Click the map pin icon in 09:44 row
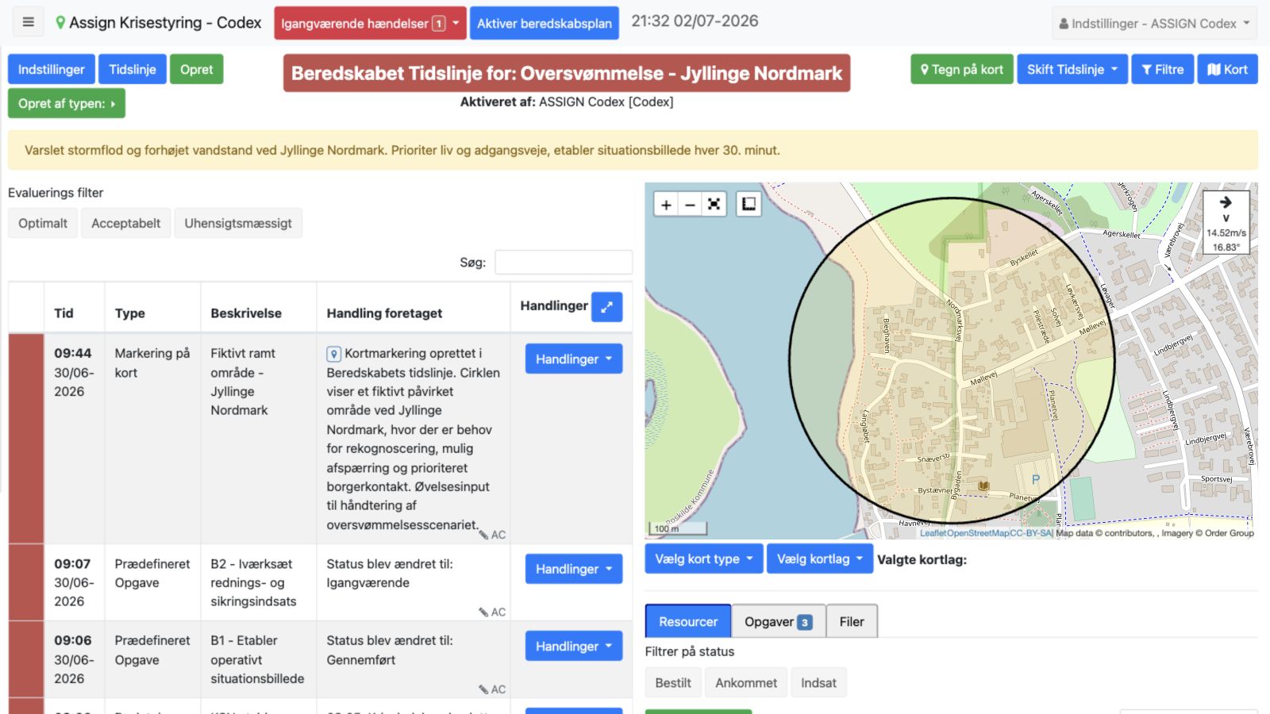 [334, 354]
